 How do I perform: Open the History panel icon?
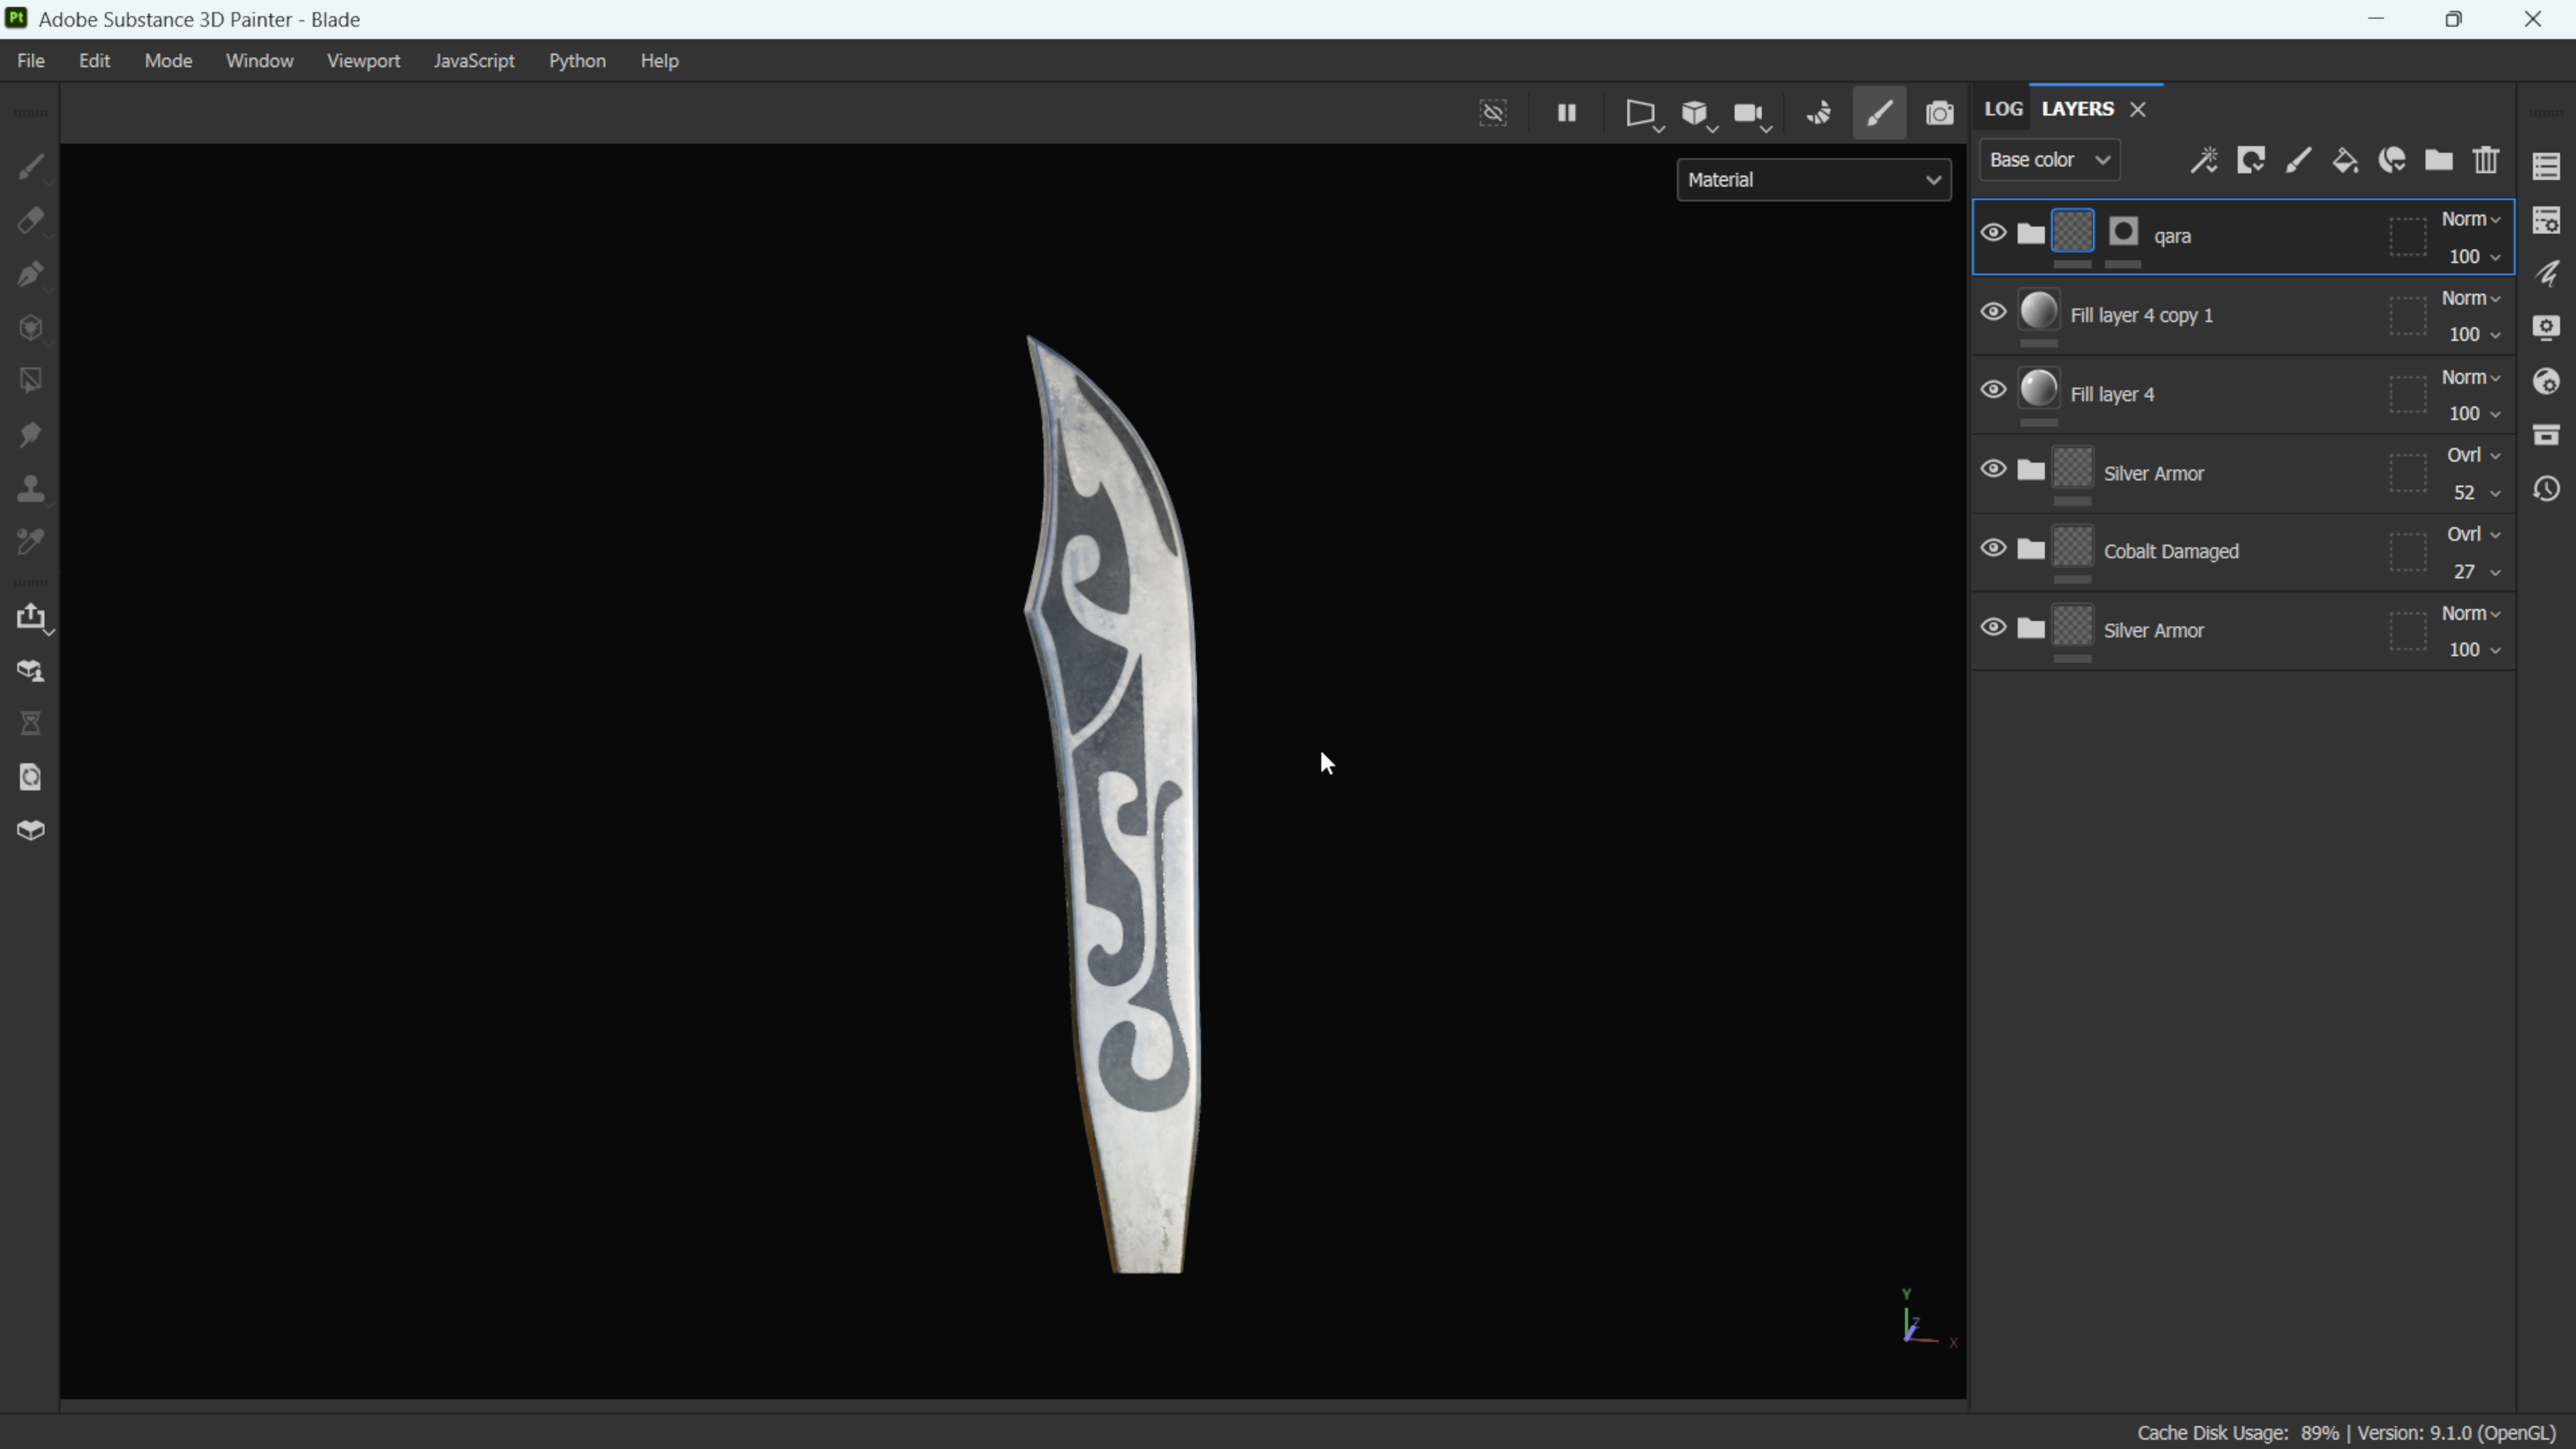2546,489
